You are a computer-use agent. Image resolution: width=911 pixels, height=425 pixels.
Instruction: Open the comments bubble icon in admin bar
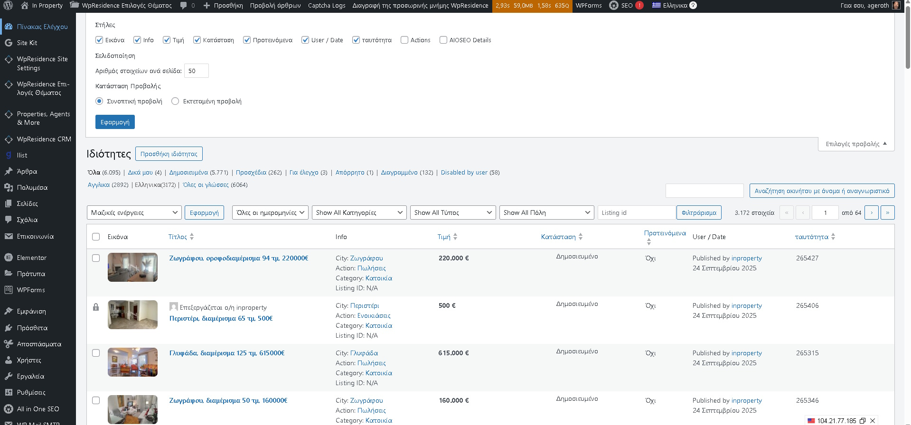point(184,6)
